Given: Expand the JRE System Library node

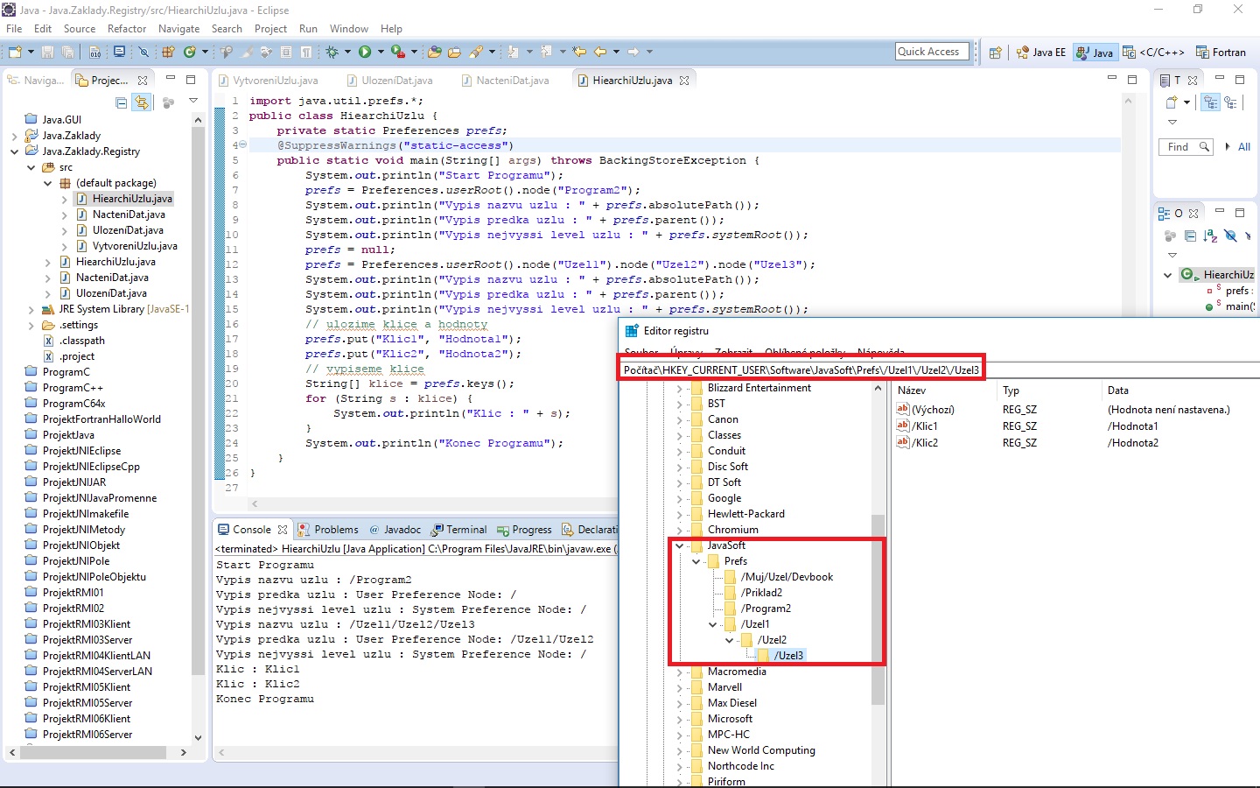Looking at the screenshot, I should 31,309.
